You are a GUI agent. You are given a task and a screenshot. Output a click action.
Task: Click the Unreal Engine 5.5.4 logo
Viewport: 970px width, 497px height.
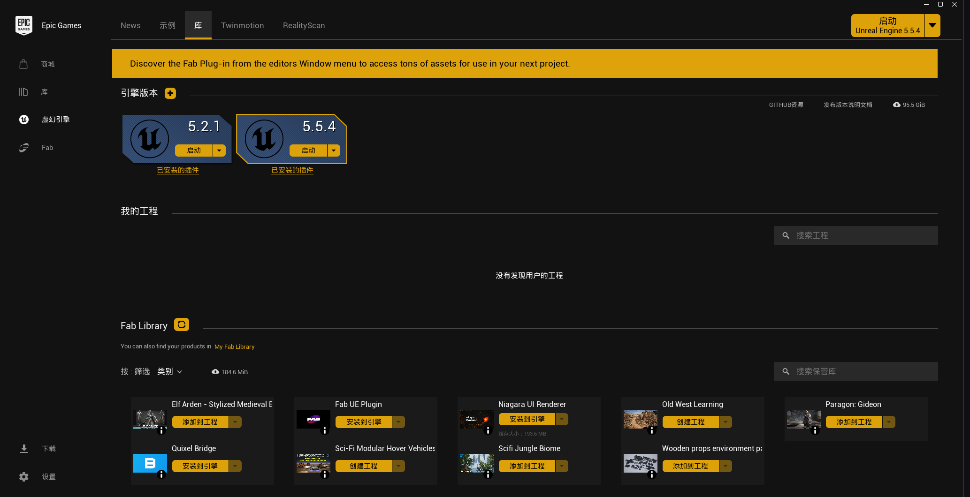[264, 139]
